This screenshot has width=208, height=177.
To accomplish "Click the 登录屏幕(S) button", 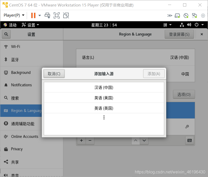I will click(179, 34).
